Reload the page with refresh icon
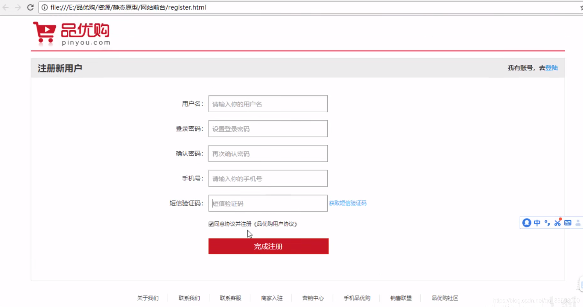583x307 pixels. tap(31, 7)
